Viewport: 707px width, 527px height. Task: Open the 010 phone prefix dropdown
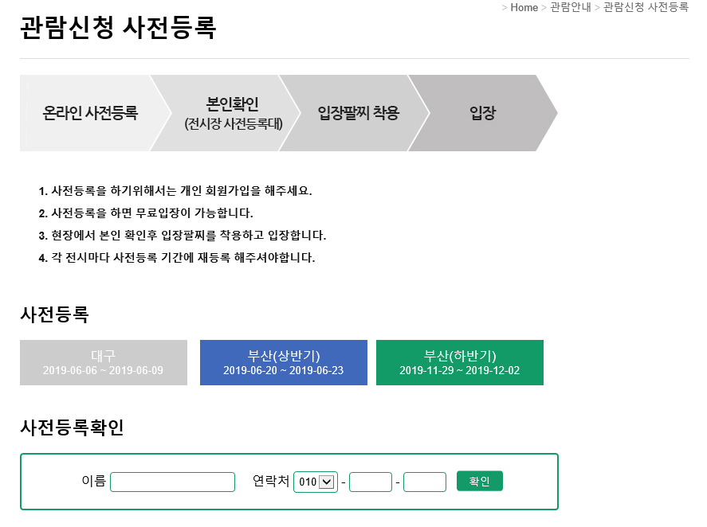click(316, 482)
